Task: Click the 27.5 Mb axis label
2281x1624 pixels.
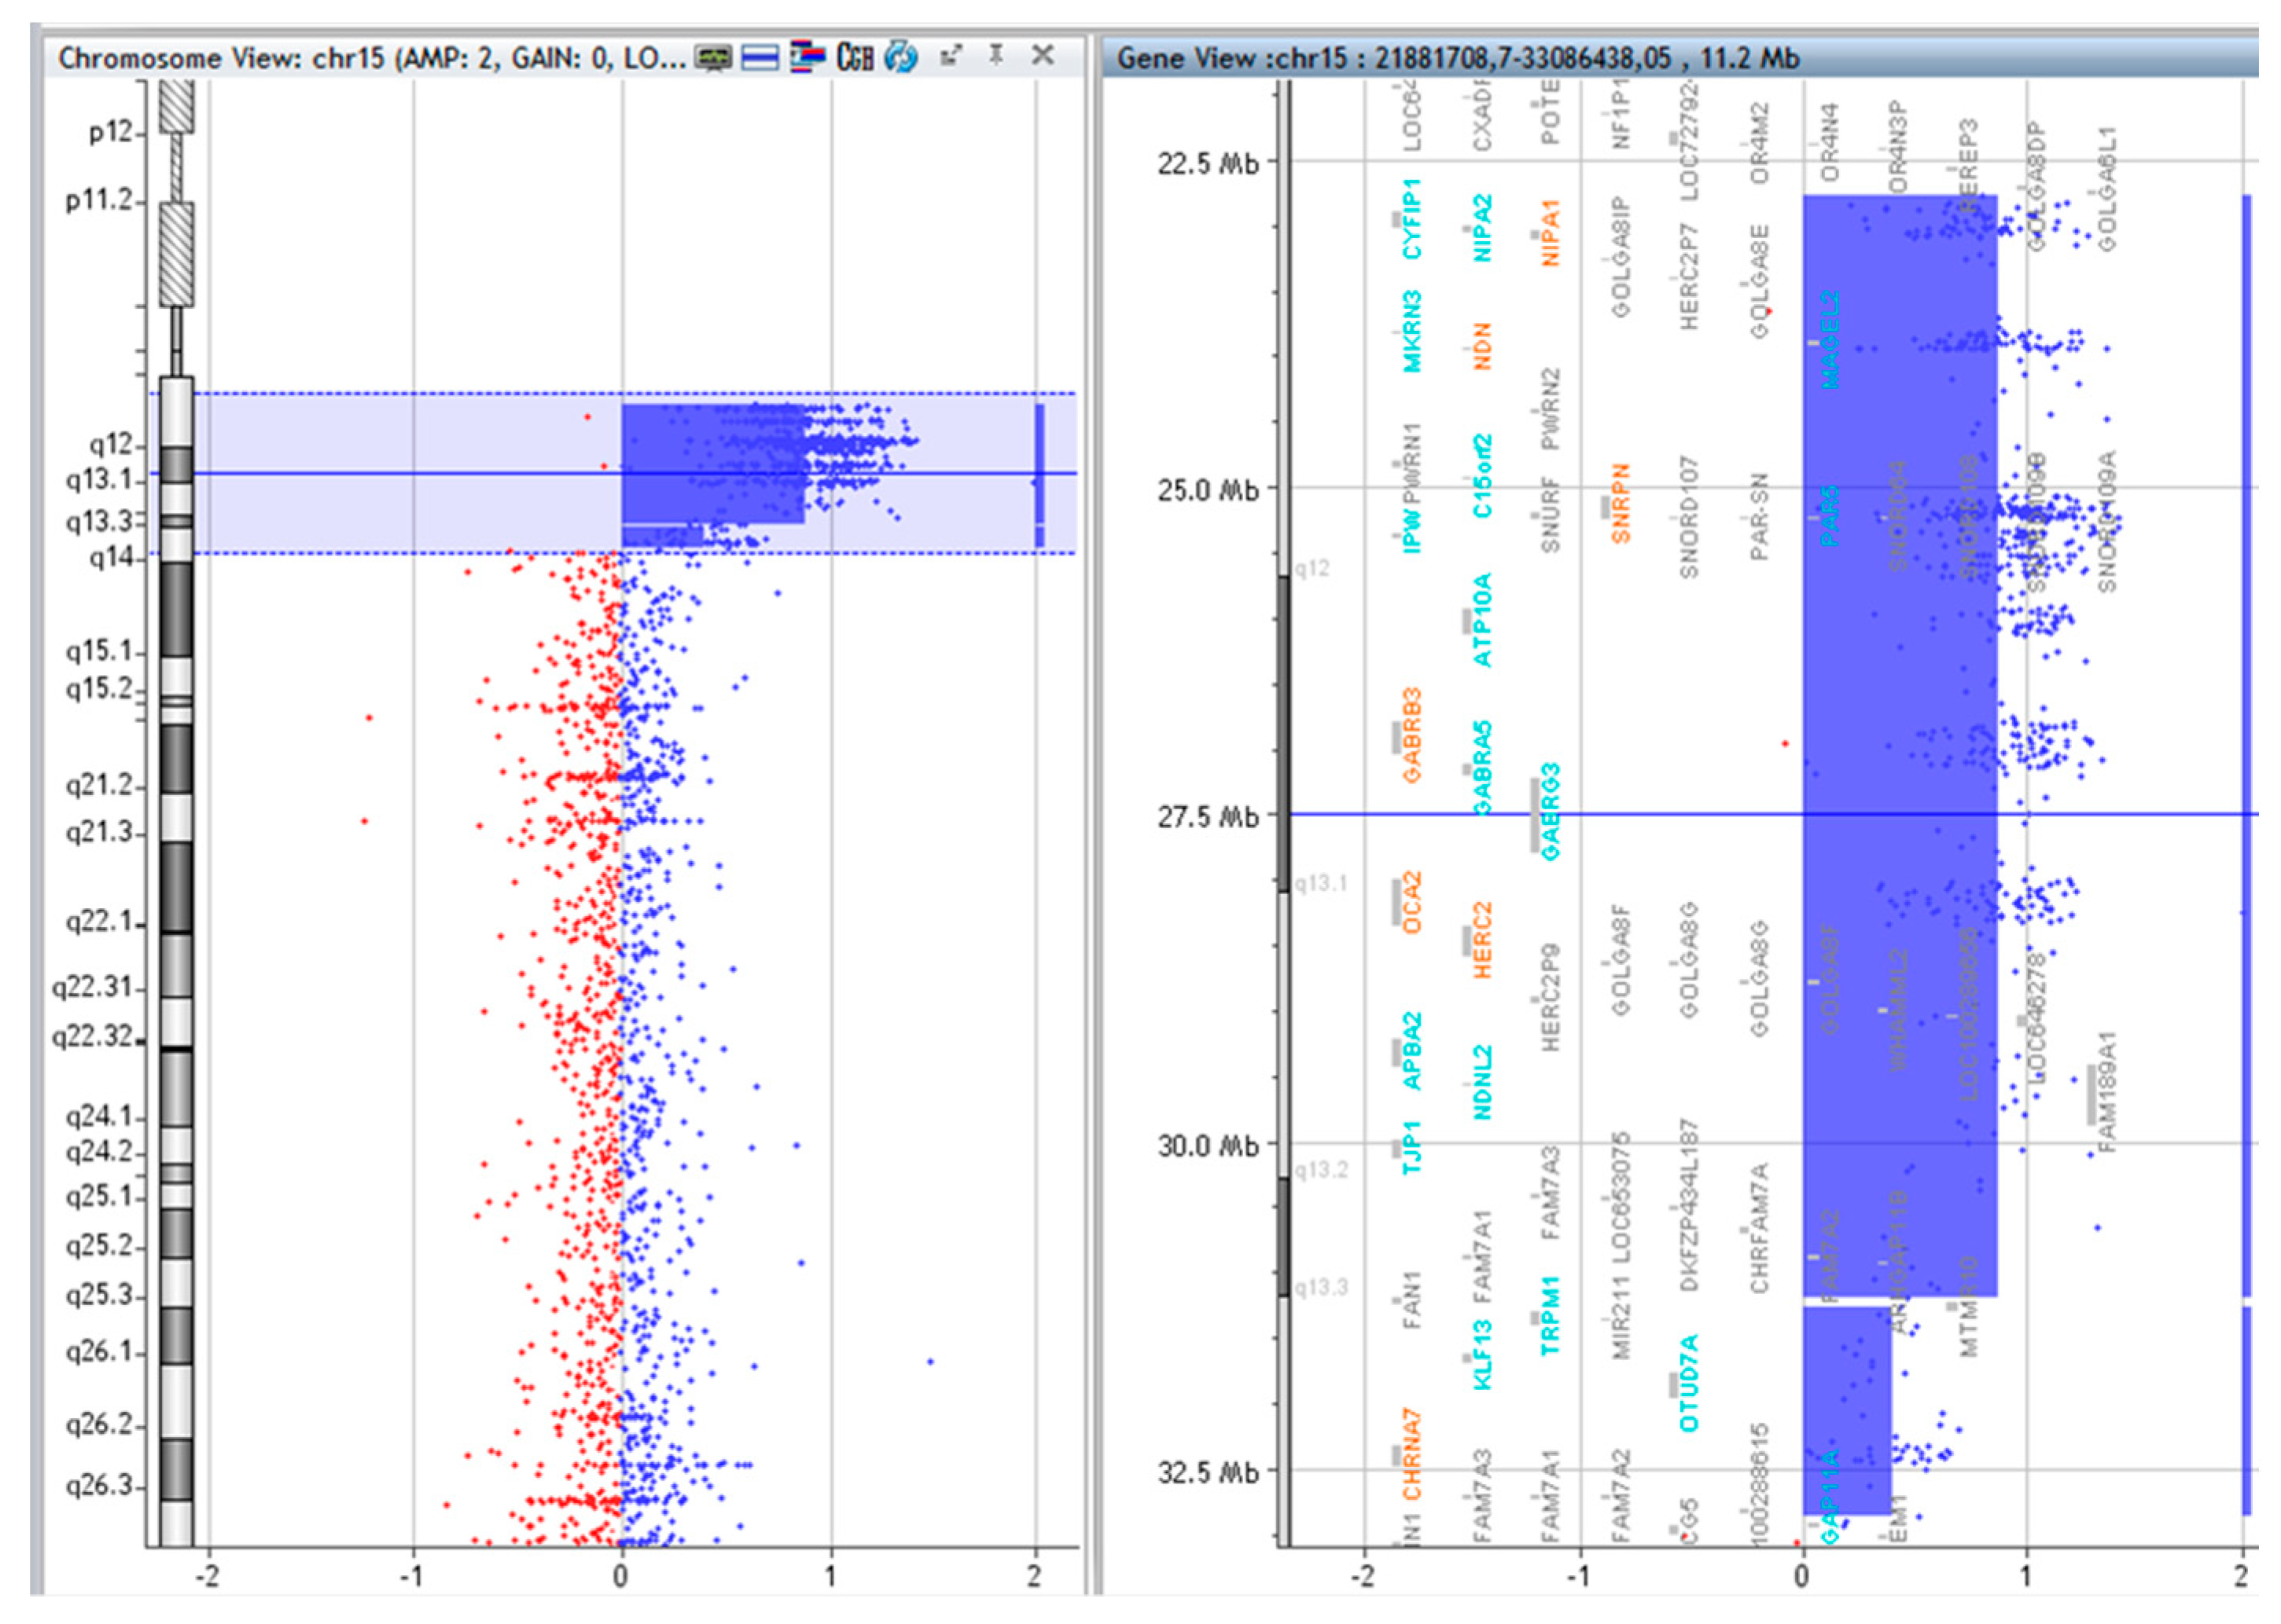Action: click(x=1208, y=818)
